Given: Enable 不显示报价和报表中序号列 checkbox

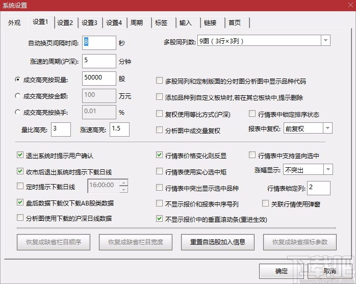Looking at the screenshot, I should point(159,203).
